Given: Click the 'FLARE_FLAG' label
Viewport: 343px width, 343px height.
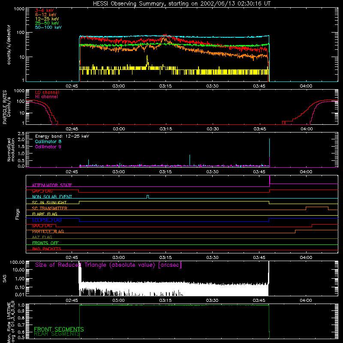Looking at the screenshot, I should click(45, 214).
